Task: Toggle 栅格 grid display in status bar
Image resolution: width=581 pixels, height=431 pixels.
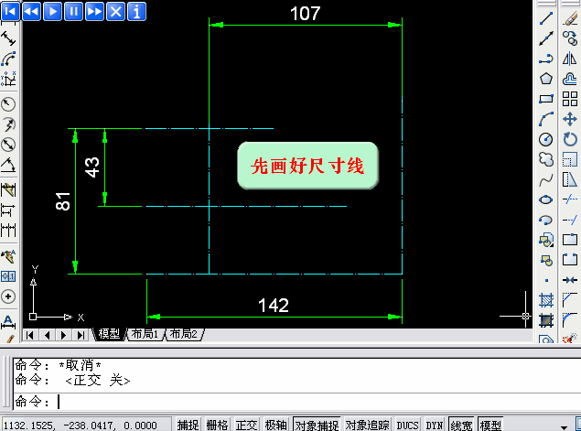Action: point(217,426)
